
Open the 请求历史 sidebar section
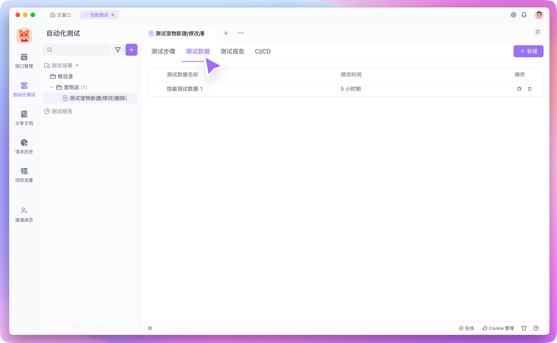click(x=24, y=147)
